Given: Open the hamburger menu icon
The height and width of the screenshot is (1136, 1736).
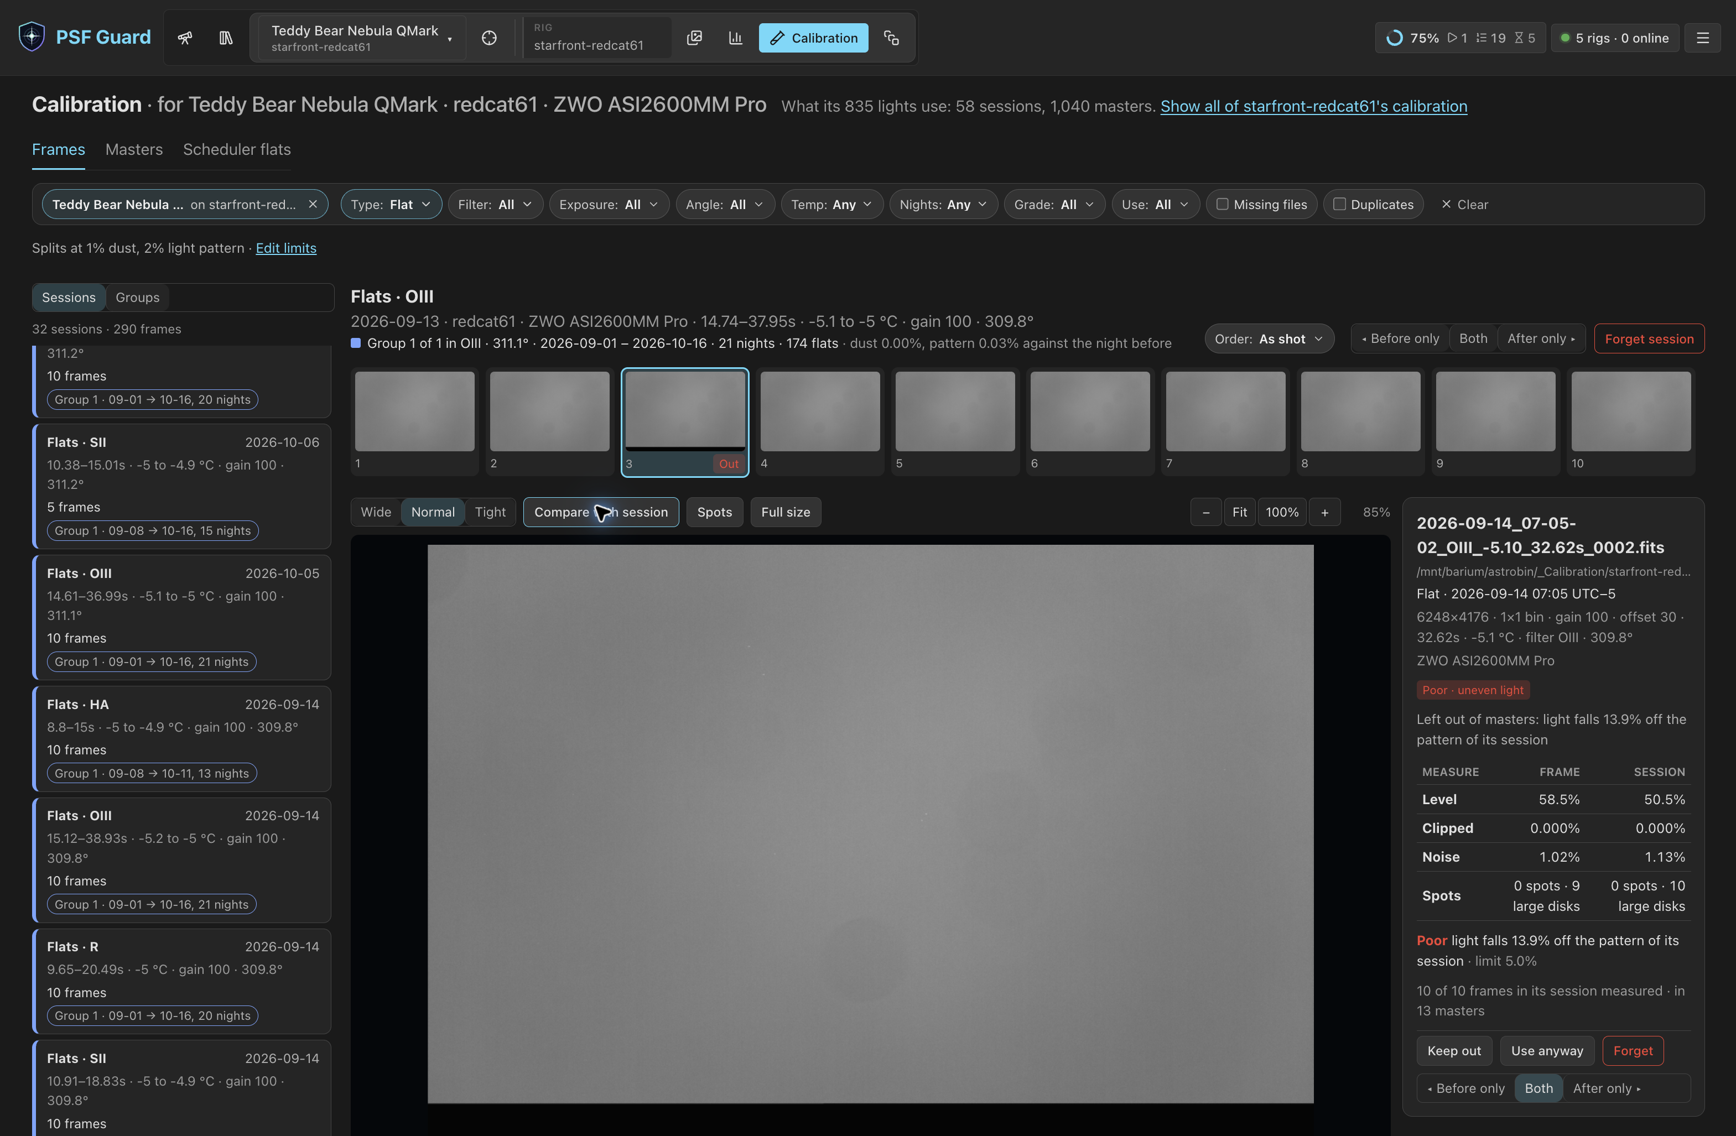Looking at the screenshot, I should (x=1702, y=38).
